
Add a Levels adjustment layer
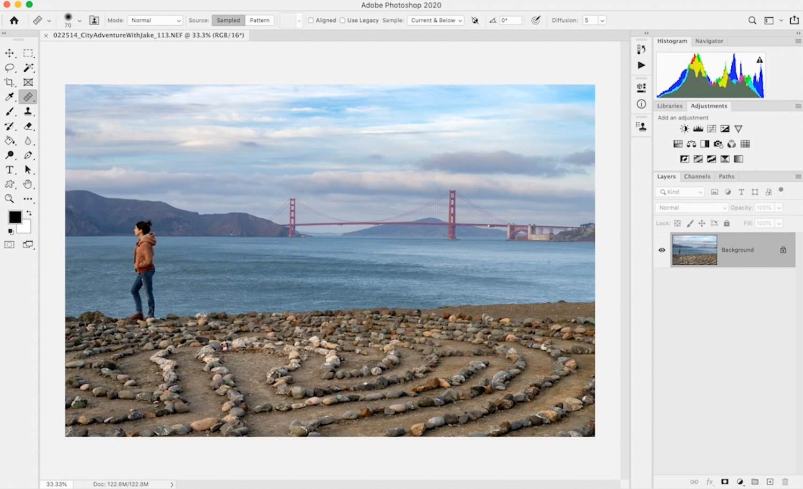698,129
